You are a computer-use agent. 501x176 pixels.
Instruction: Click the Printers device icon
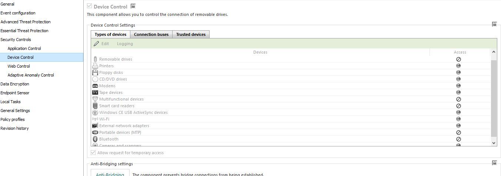95,66
